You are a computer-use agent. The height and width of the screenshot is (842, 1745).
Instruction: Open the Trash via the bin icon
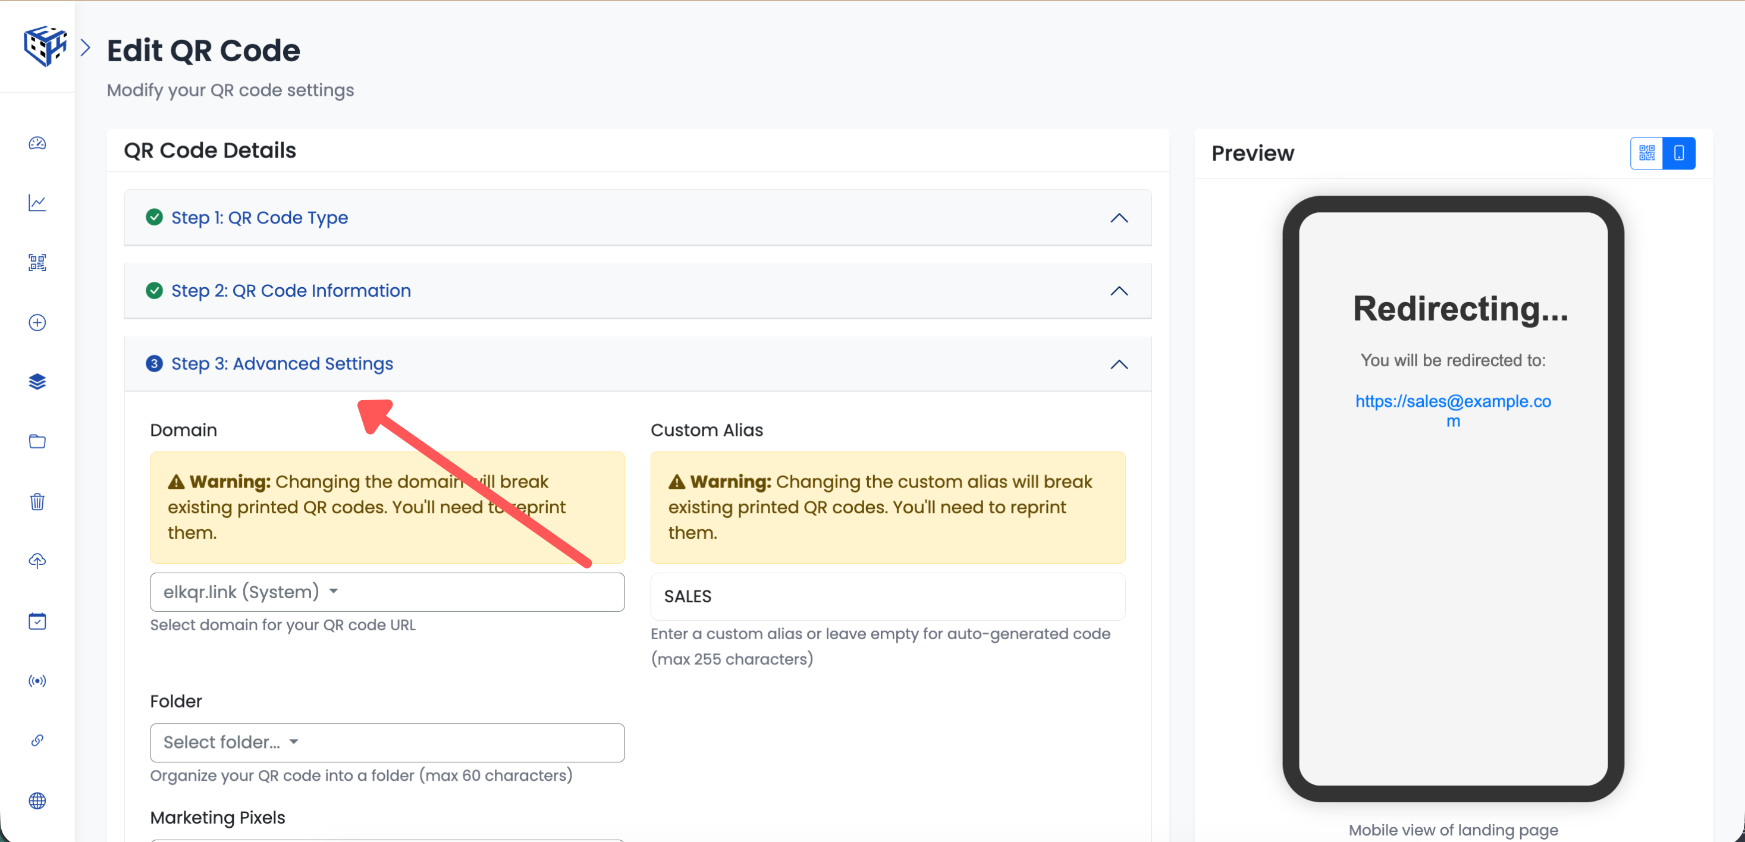click(x=37, y=501)
